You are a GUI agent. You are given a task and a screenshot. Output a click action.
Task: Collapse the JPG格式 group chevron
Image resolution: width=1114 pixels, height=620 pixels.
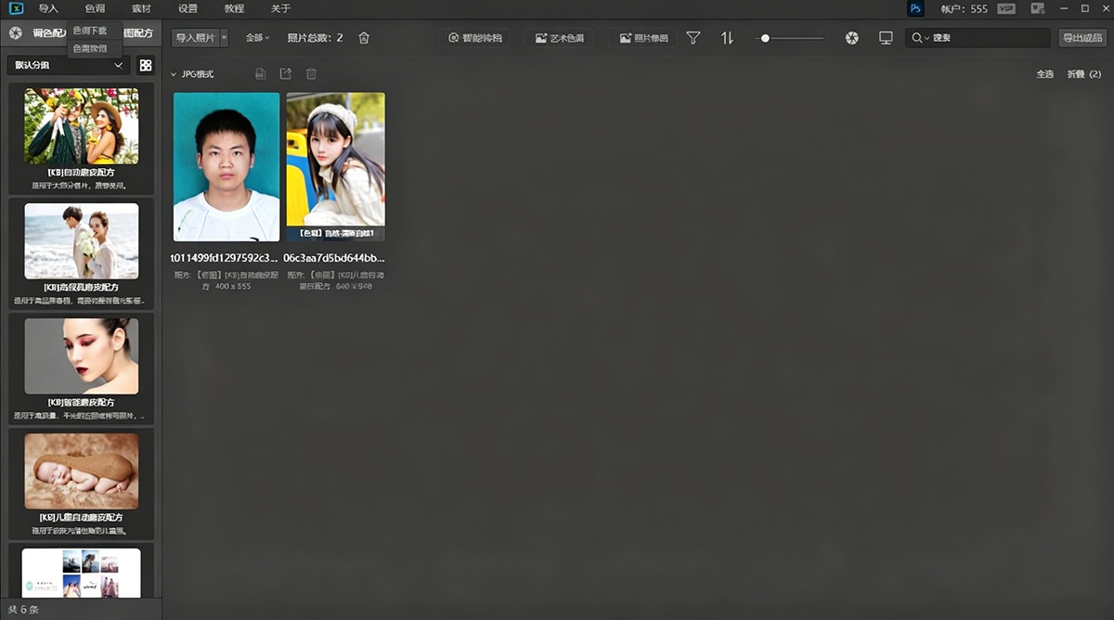[x=173, y=74]
